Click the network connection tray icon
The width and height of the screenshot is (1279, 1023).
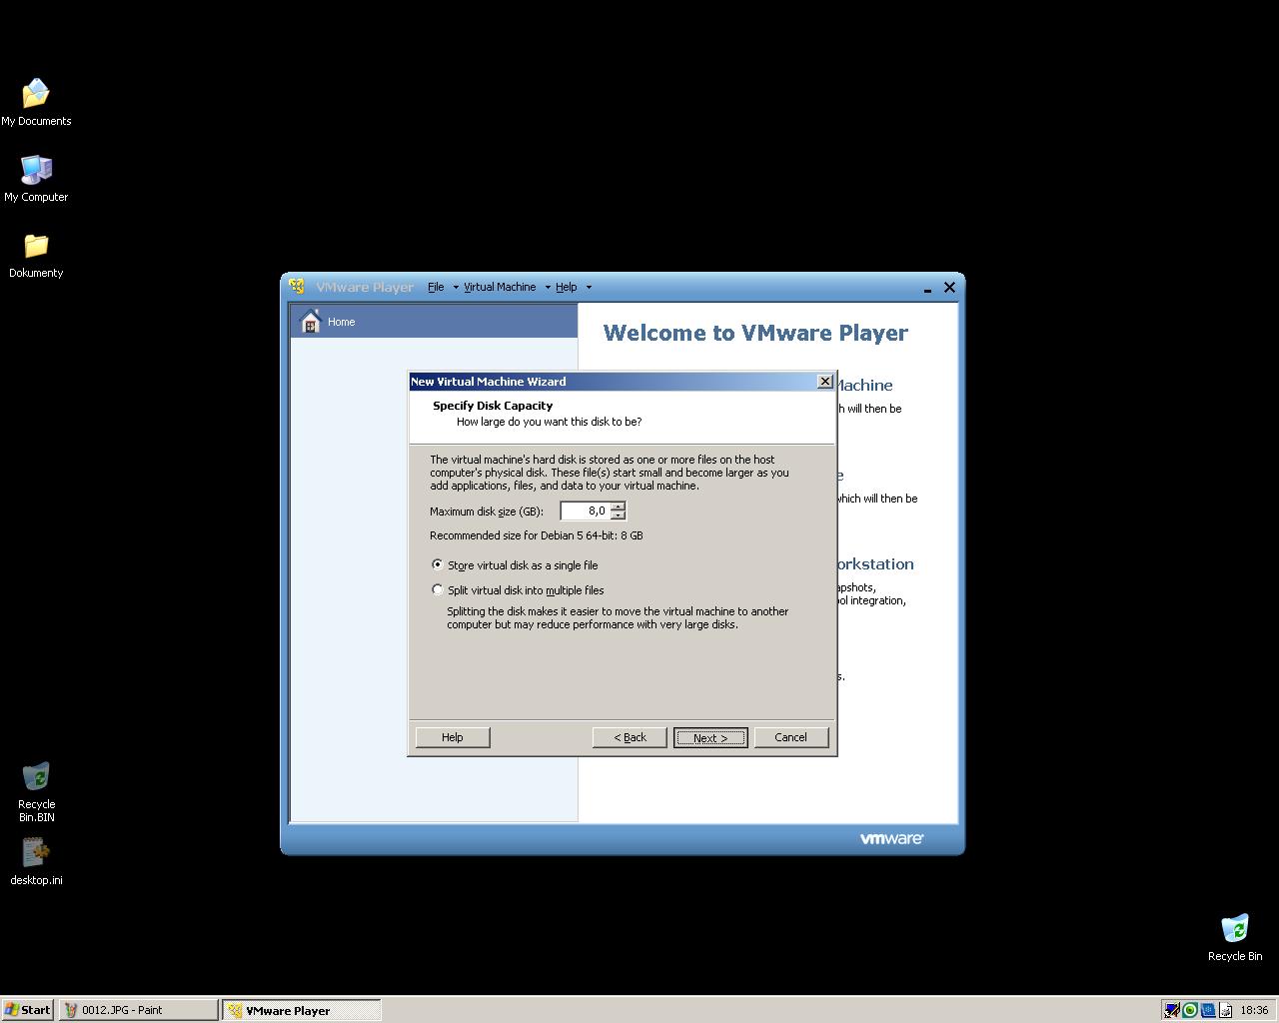[1171, 1010]
